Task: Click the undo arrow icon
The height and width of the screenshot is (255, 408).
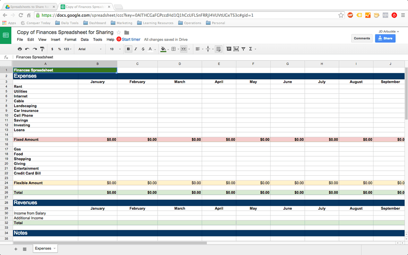Action: (x=27, y=49)
